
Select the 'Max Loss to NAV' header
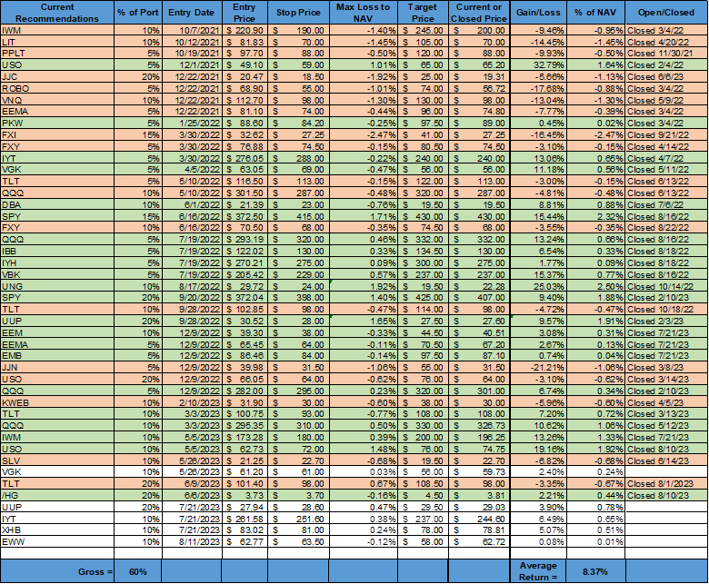click(x=363, y=13)
